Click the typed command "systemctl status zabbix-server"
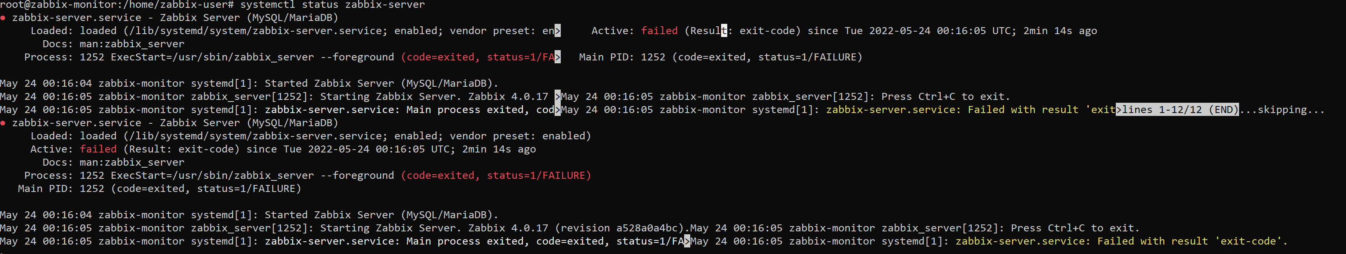 coord(332,5)
